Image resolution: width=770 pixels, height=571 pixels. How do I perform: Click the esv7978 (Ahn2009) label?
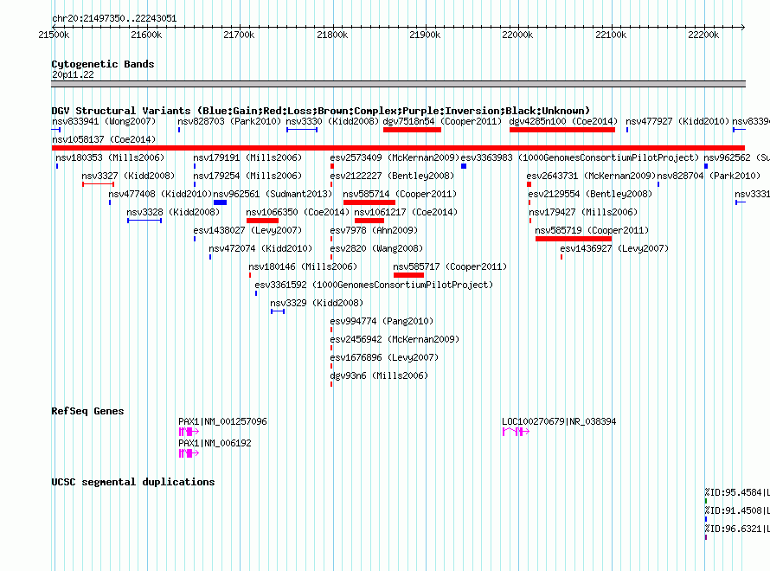click(374, 230)
